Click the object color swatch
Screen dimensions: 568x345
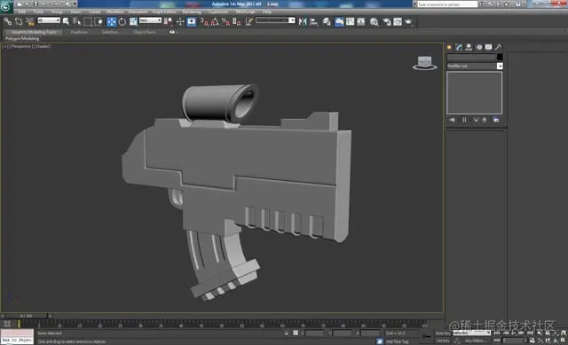pyautogui.click(x=500, y=57)
